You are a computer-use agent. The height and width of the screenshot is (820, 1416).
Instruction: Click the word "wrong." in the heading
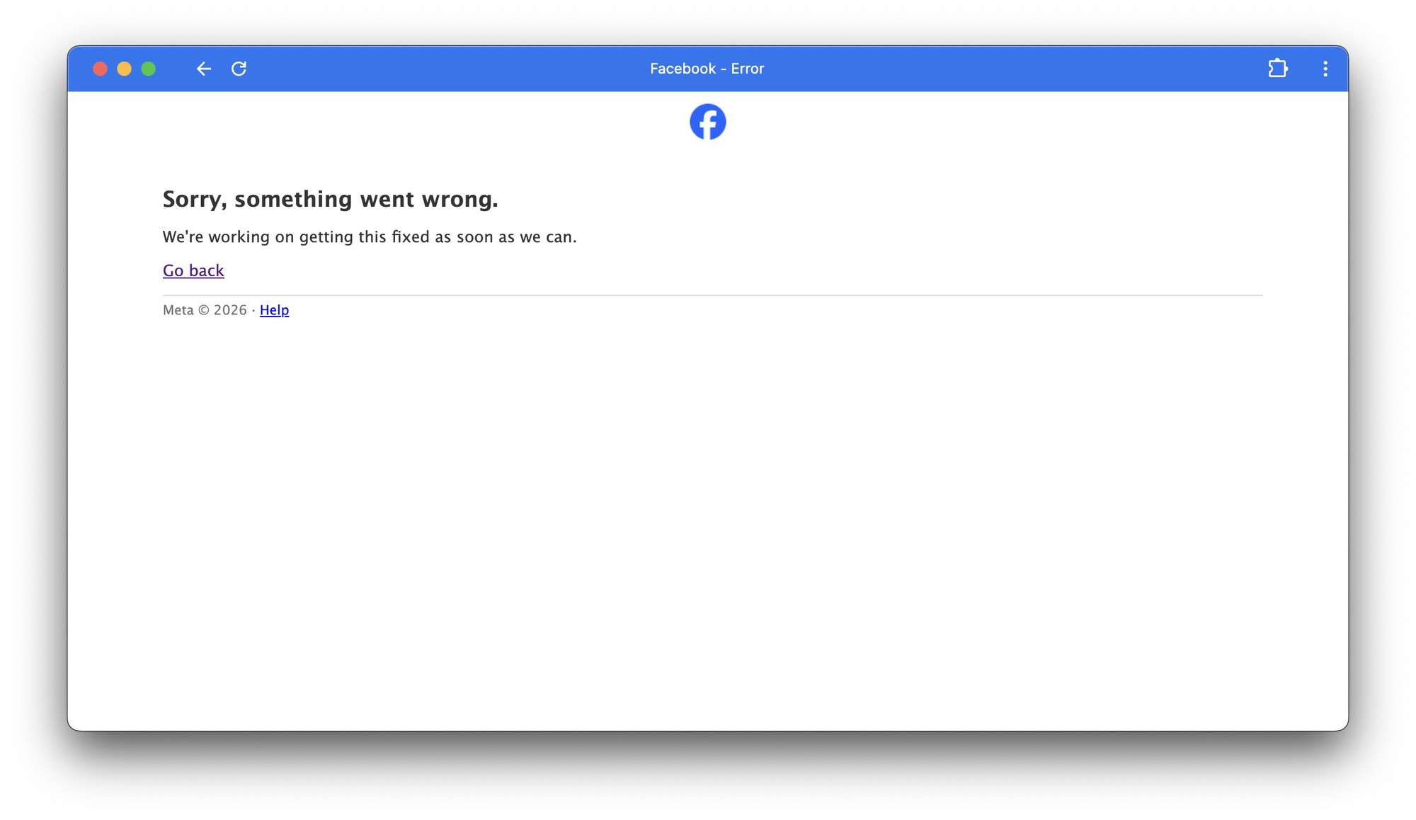point(460,199)
